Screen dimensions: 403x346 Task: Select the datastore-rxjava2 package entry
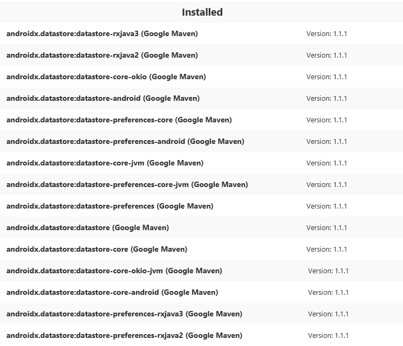(x=102, y=55)
